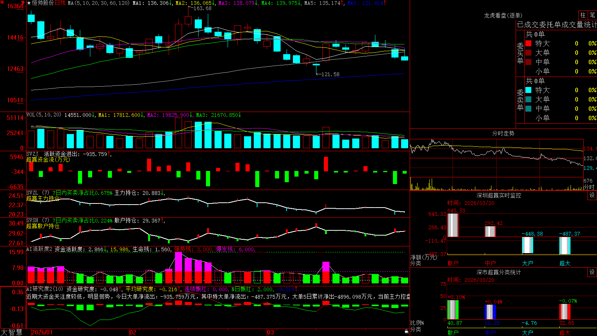The width and height of the screenshot is (597, 336).
Task: Click the 深圳超赢实时监控 panel title
Action: [x=499, y=195]
